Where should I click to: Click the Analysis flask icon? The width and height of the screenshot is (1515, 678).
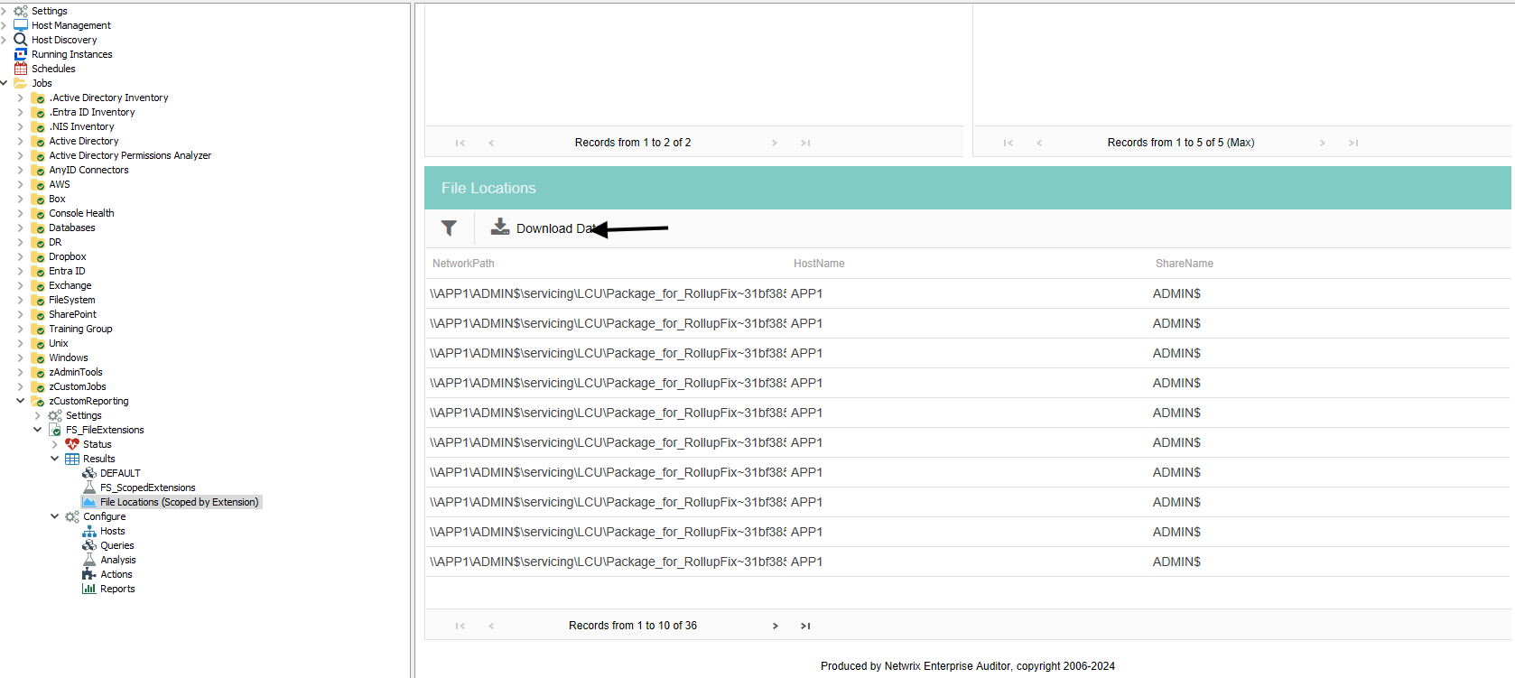tap(89, 560)
